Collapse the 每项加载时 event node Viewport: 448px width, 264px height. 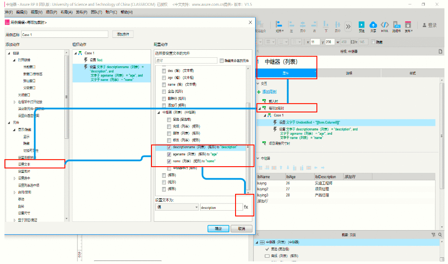click(260, 108)
